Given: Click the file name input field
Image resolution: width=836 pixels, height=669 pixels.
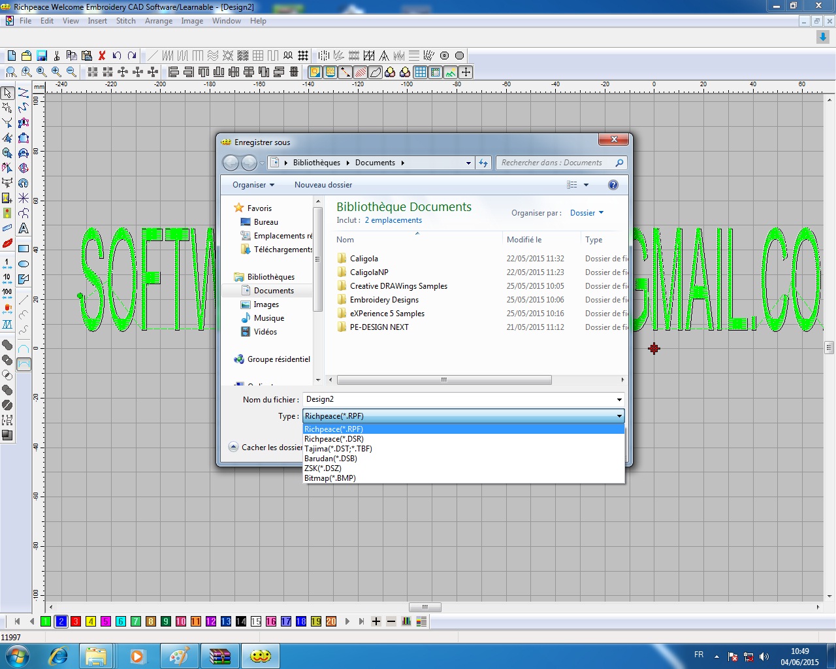Looking at the screenshot, I should (458, 400).
